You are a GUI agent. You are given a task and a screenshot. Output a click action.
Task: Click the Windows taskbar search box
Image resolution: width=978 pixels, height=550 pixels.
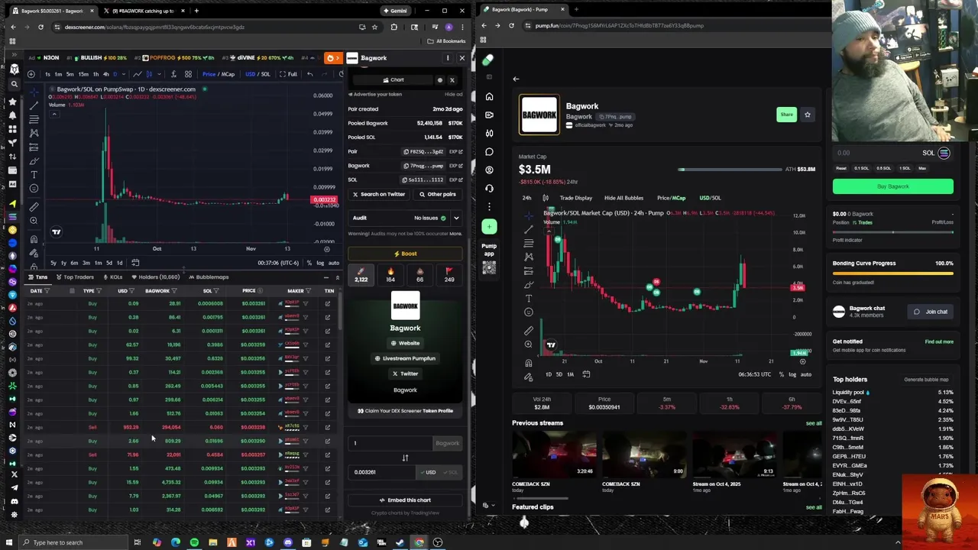73,542
